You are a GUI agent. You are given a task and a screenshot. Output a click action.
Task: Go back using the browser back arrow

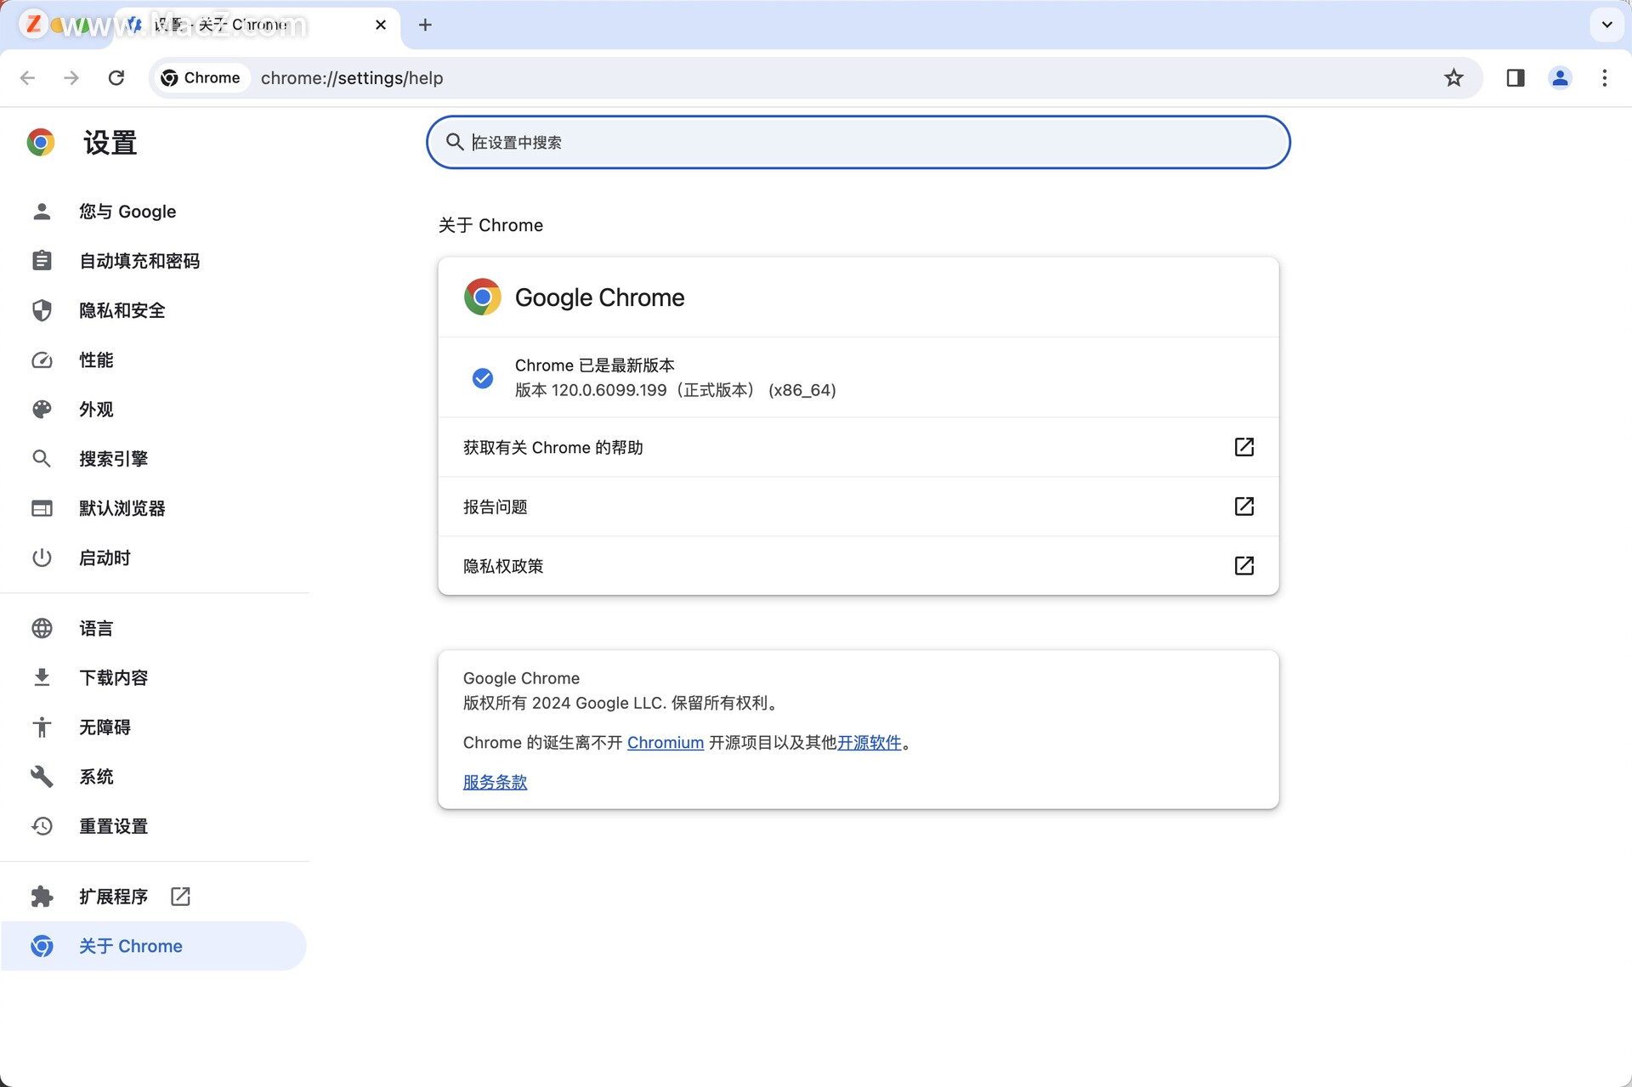tap(27, 78)
